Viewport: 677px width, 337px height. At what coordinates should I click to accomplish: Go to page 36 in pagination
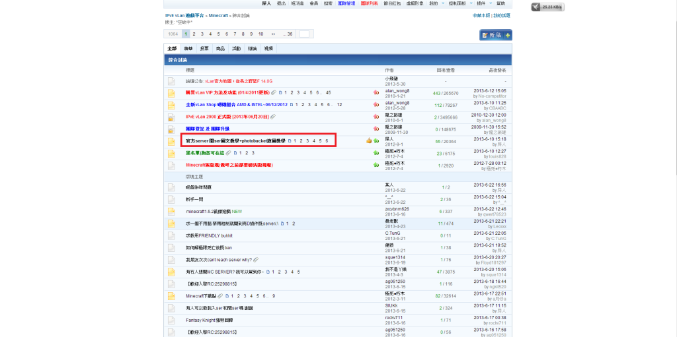(x=288, y=34)
